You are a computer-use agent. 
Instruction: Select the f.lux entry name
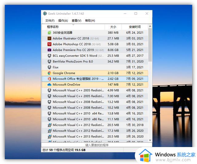click(55, 67)
